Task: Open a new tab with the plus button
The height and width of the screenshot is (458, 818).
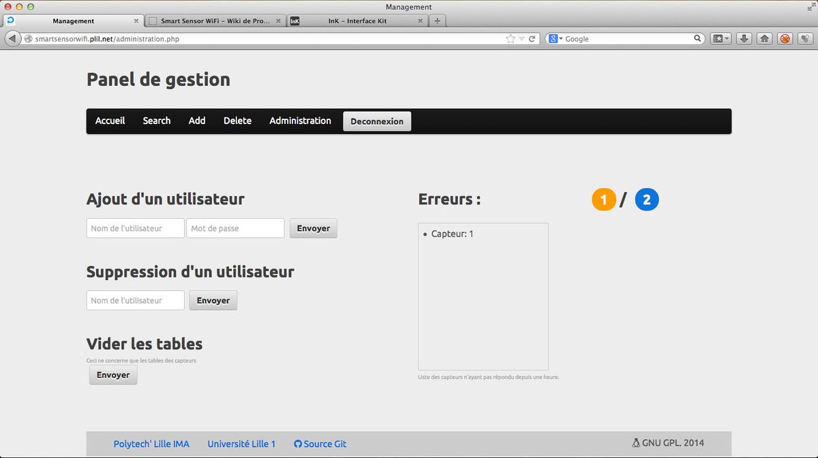Action: tap(437, 20)
